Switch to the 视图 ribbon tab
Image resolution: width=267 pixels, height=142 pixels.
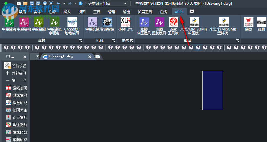(x=82, y=12)
